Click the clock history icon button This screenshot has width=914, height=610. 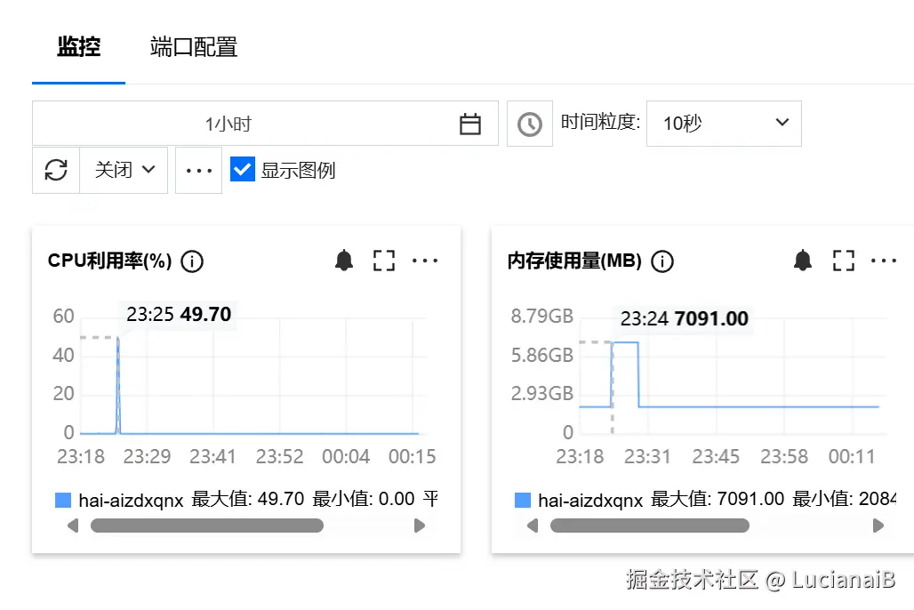click(530, 124)
